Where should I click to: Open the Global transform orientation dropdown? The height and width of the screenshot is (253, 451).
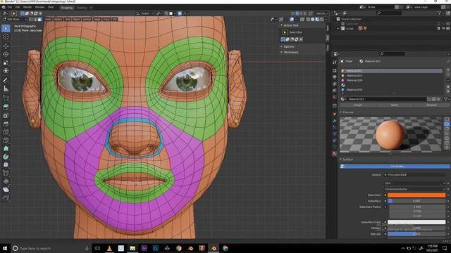(145, 13)
